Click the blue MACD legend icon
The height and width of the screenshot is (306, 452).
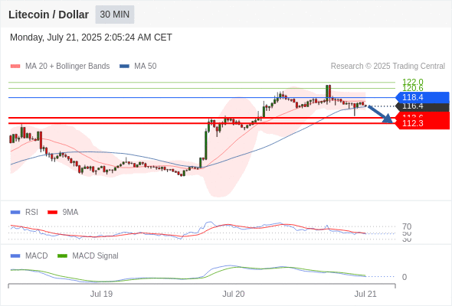[15, 256]
